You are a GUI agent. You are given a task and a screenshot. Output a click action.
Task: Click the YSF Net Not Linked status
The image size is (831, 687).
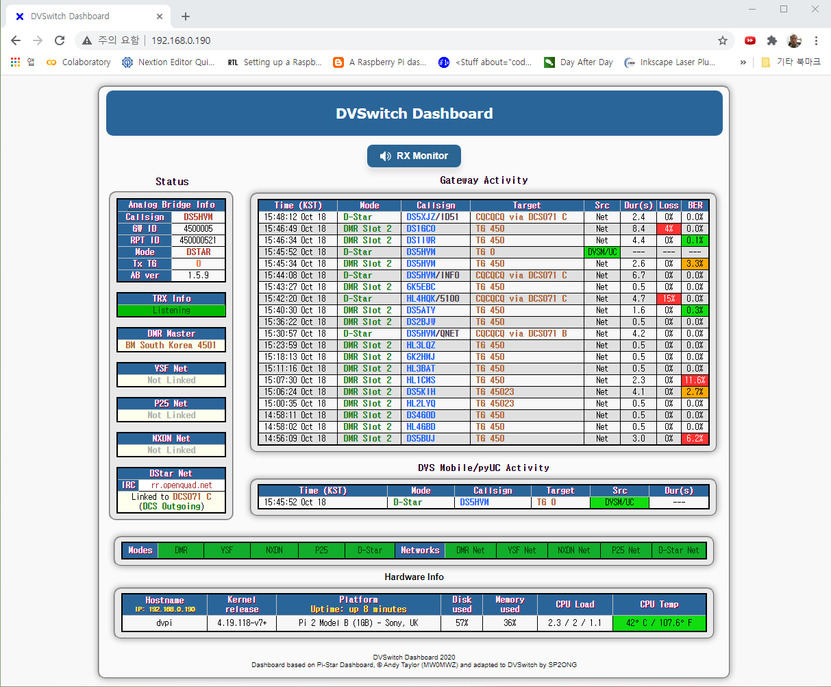pos(171,381)
